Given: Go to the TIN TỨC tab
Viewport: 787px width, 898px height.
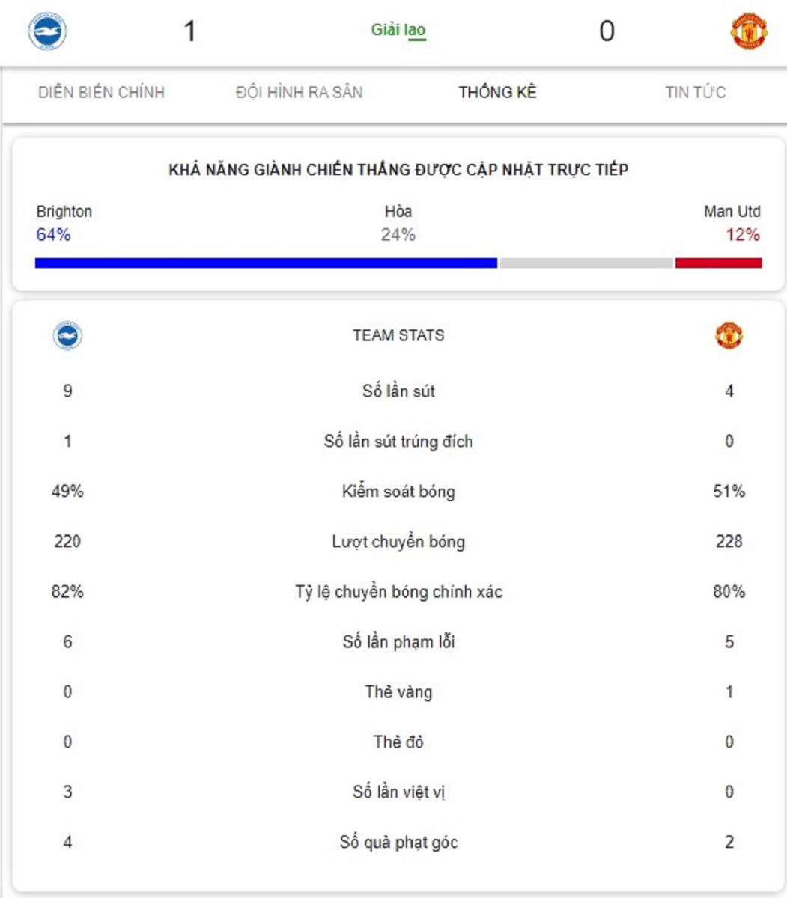Looking at the screenshot, I should tap(695, 92).
